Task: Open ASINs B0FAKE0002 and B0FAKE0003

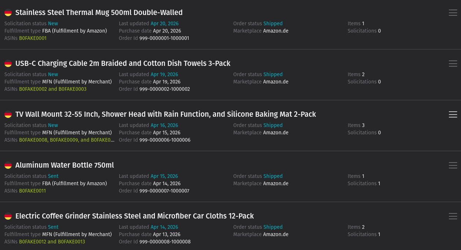Action: coord(53,89)
